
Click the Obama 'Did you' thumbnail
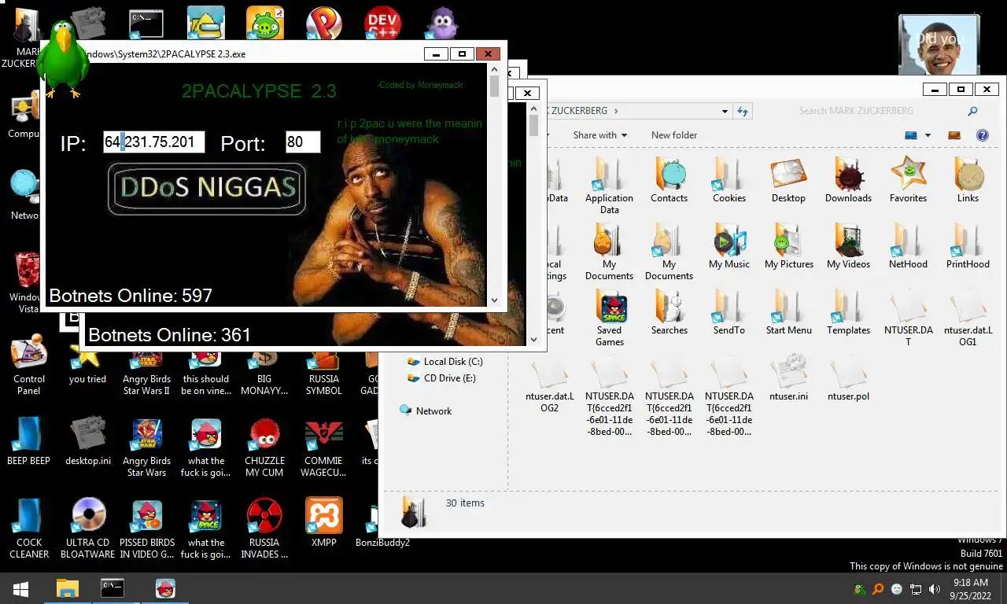939,45
